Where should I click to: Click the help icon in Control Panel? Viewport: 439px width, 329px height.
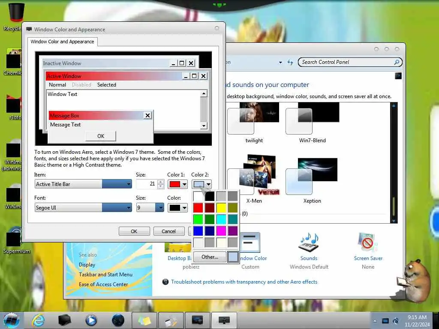398,76
